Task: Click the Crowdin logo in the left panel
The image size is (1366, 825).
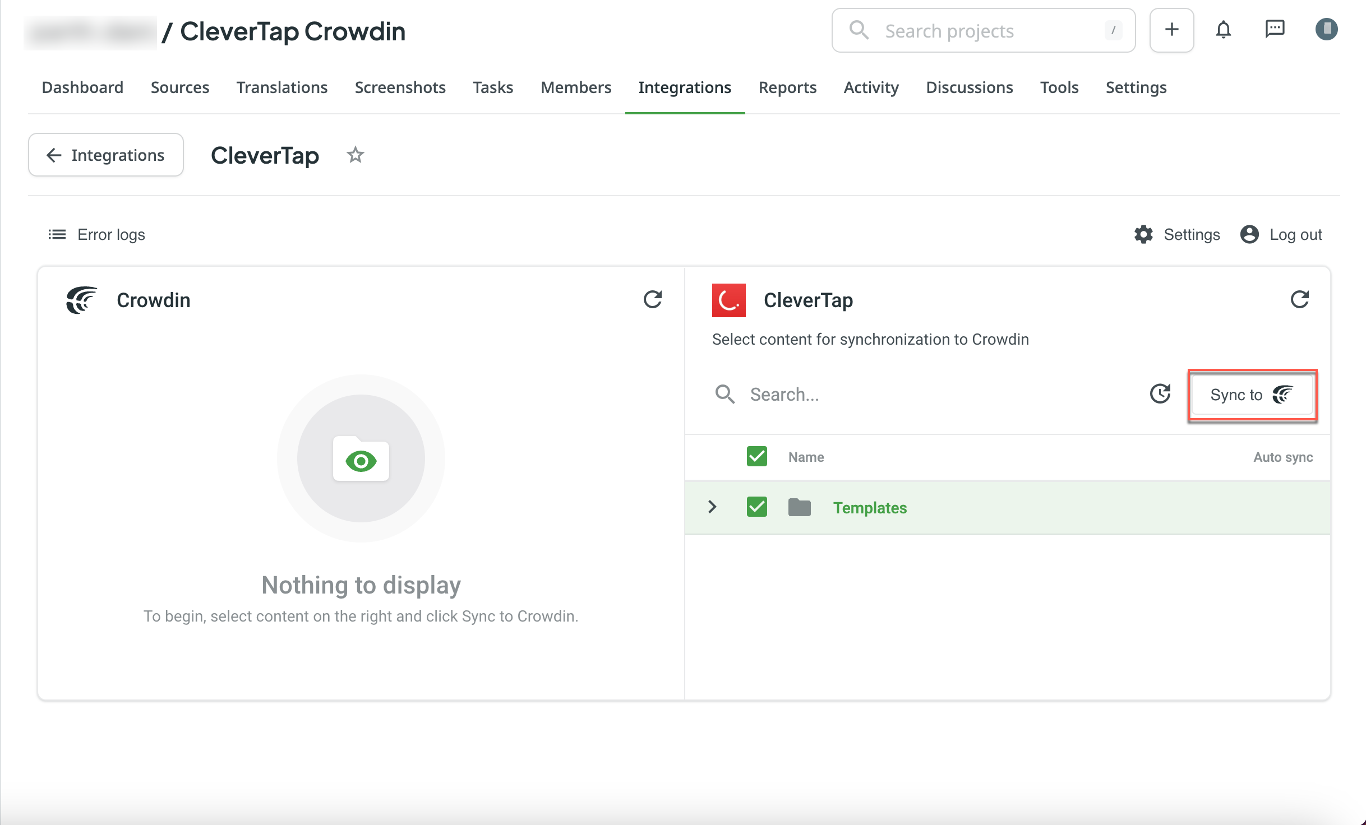Action: click(82, 300)
